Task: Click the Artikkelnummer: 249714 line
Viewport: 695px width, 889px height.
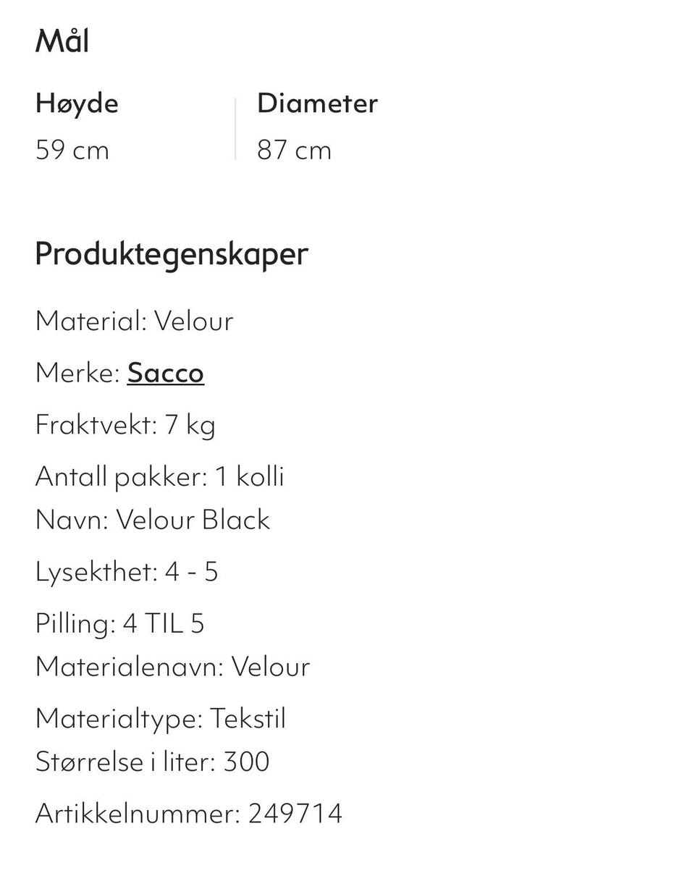Action: (188, 813)
